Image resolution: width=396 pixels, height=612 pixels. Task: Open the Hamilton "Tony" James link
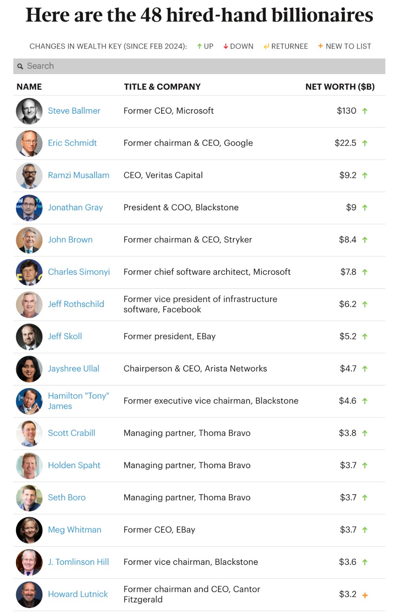78,401
